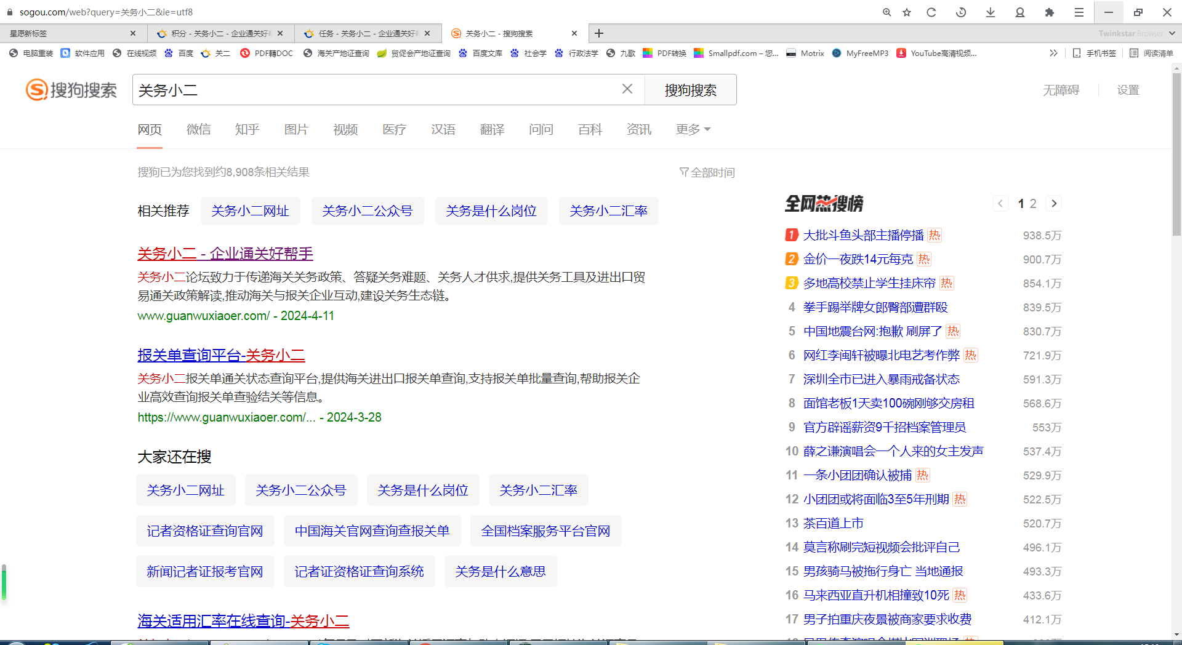Open the browser hamburger menu

1079,12
